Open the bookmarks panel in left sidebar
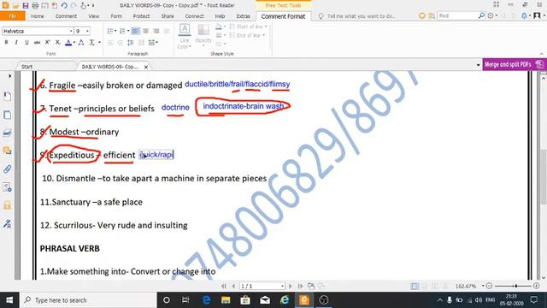 click(8, 97)
